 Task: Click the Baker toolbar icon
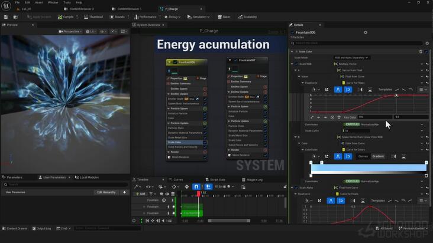[224, 17]
